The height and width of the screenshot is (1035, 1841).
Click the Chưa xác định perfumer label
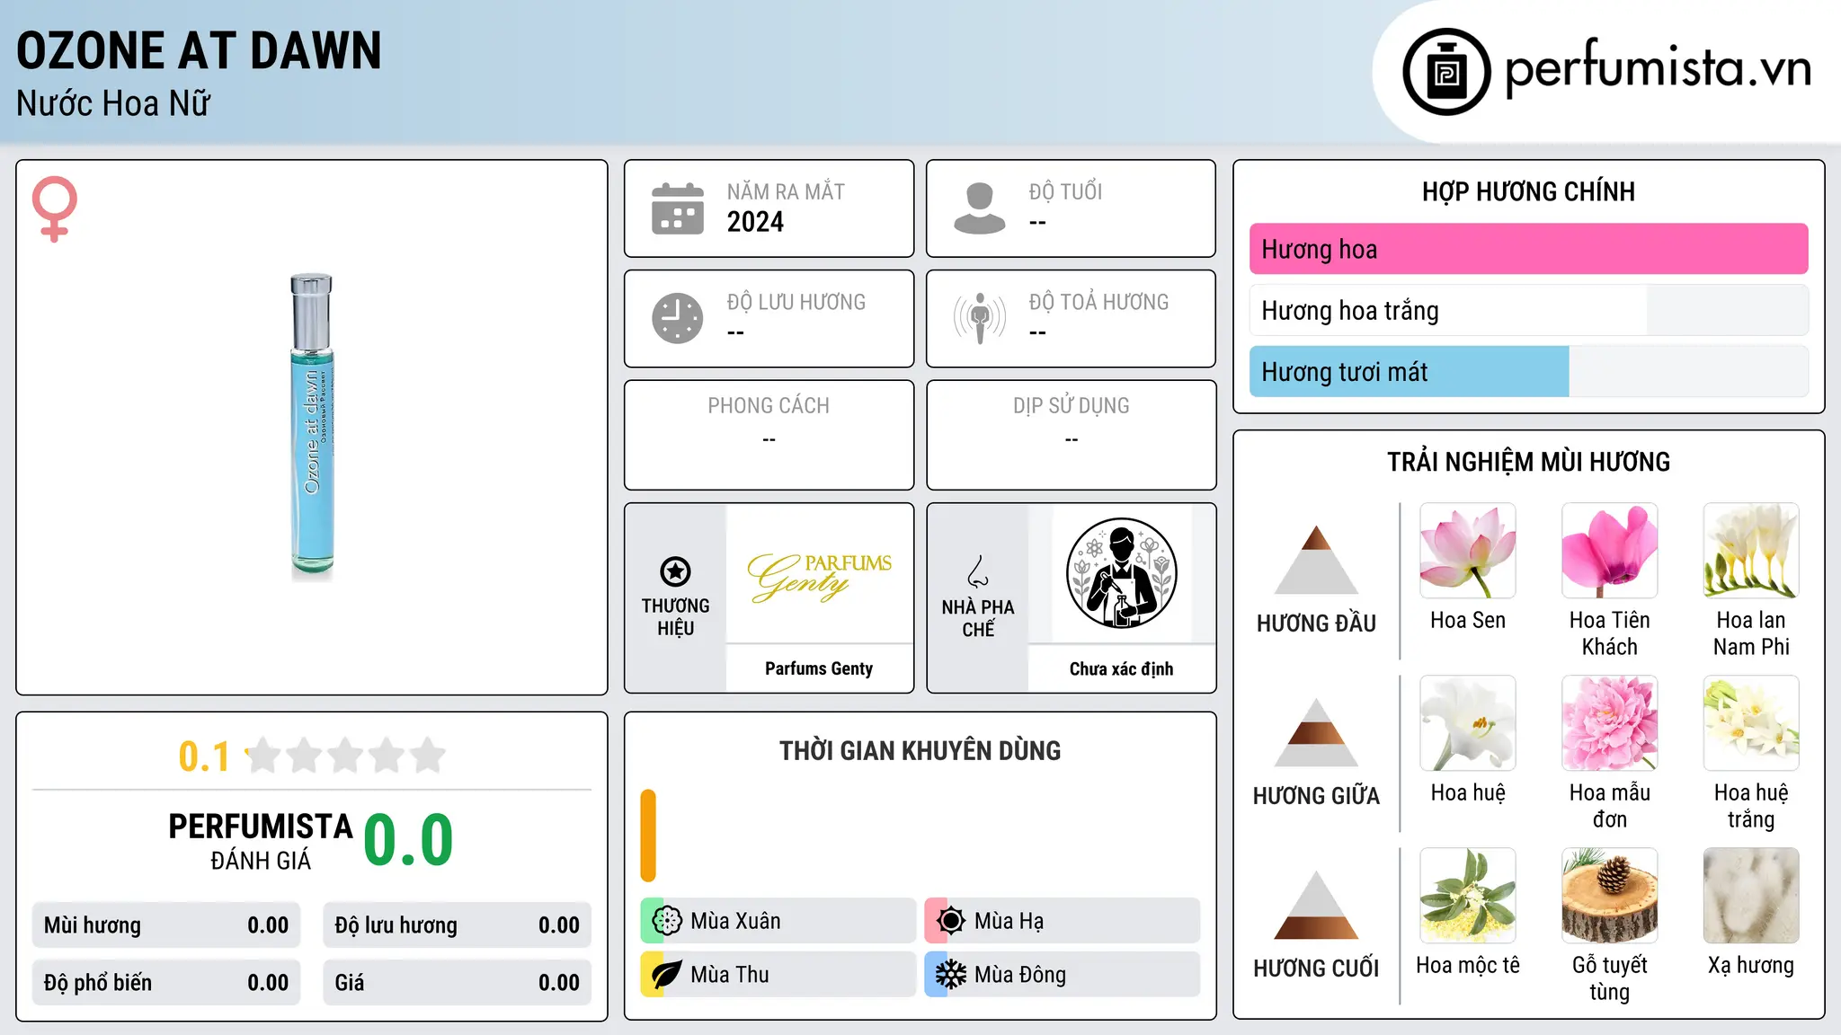(1121, 668)
